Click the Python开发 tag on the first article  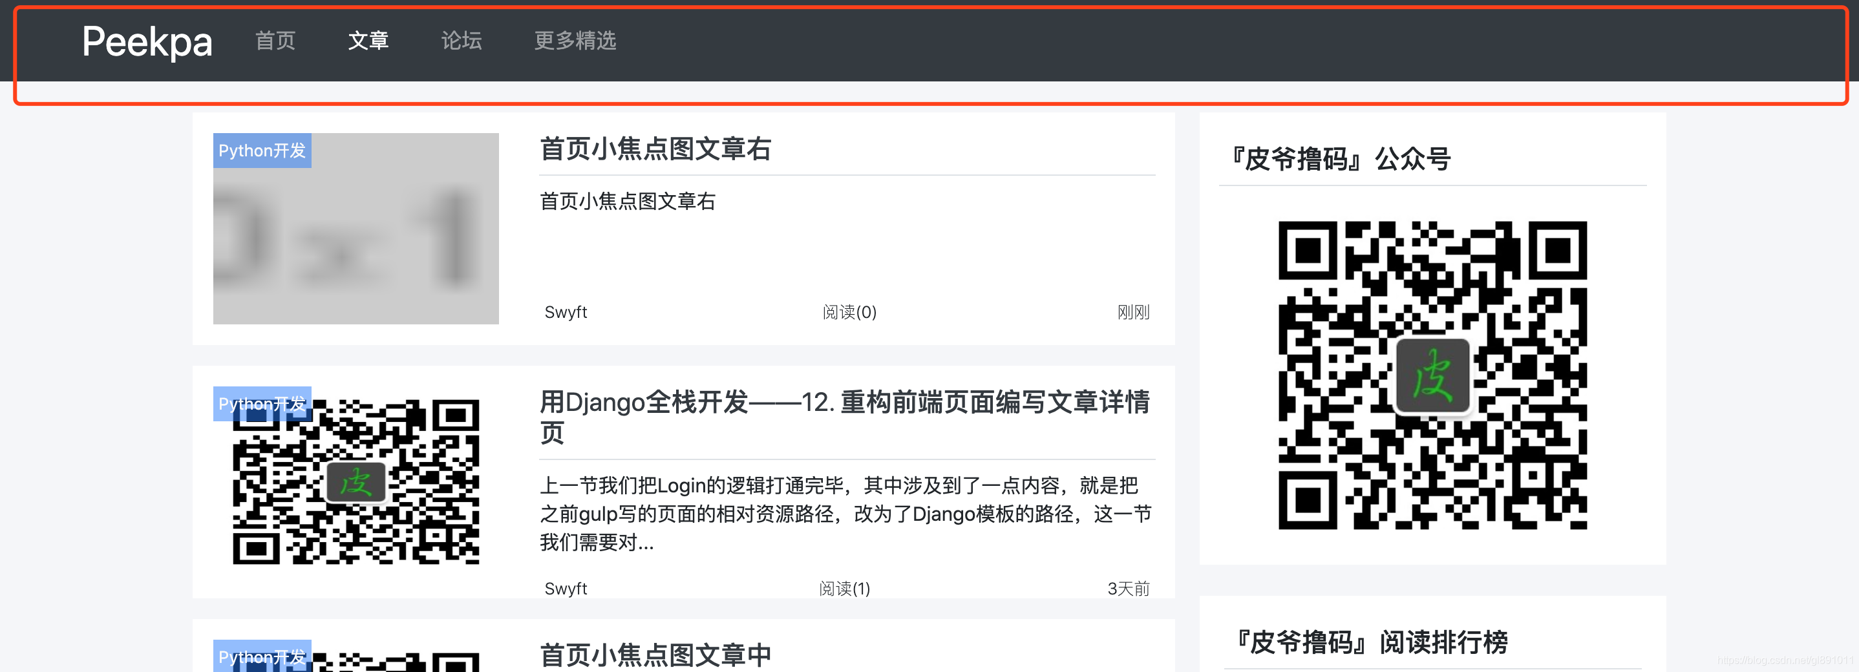pos(262,151)
